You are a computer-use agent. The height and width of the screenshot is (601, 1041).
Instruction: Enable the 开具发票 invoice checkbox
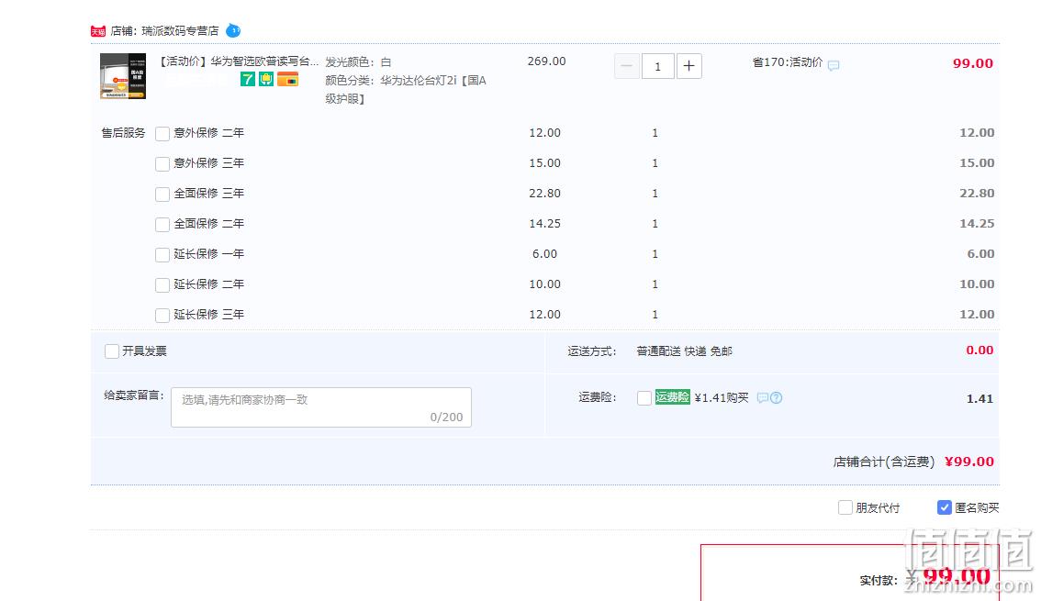(x=112, y=351)
